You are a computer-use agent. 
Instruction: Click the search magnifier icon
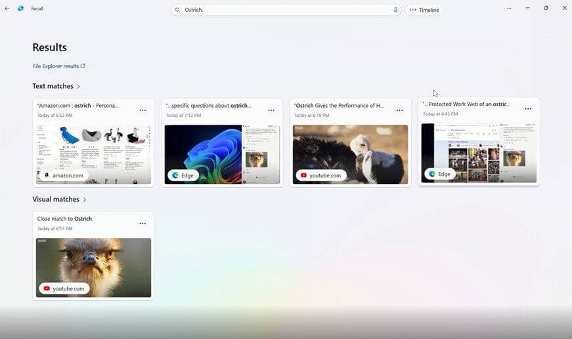click(x=177, y=10)
